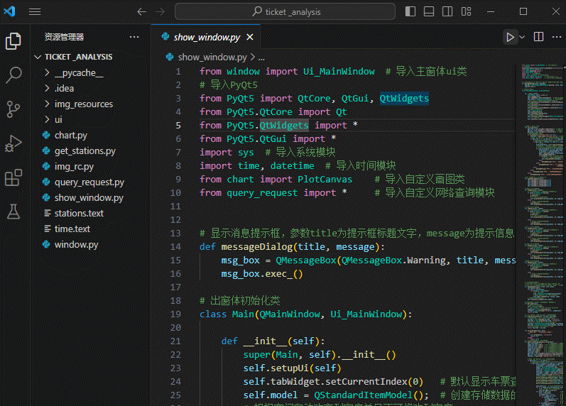Open img_rc.py in the explorer

point(74,166)
